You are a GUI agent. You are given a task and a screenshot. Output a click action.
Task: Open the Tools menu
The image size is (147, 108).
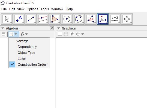(x=45, y=9)
